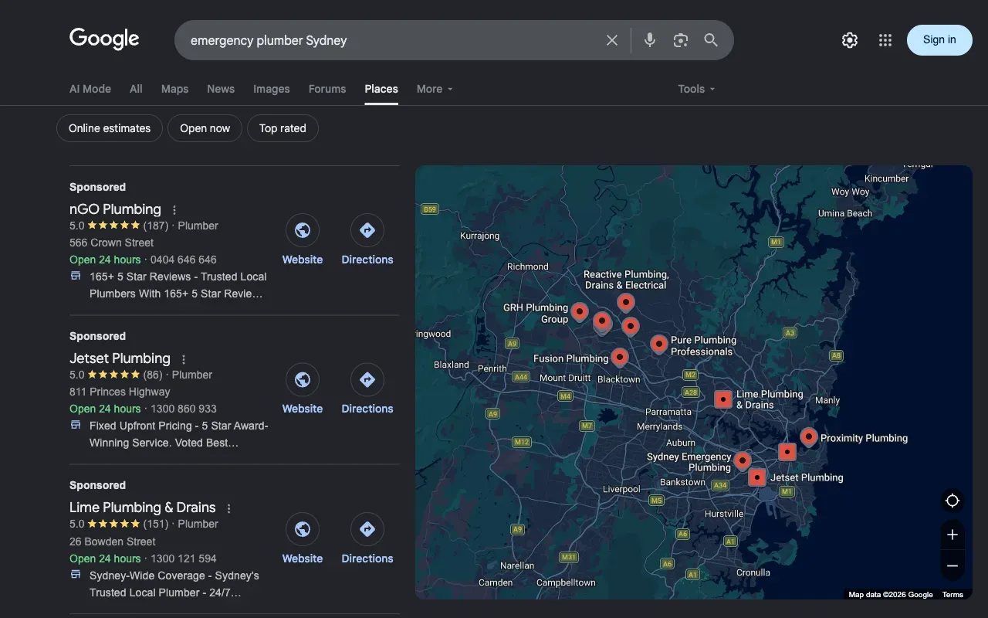Switch to the All results tab
Screen dimensions: 988x618
[136, 89]
